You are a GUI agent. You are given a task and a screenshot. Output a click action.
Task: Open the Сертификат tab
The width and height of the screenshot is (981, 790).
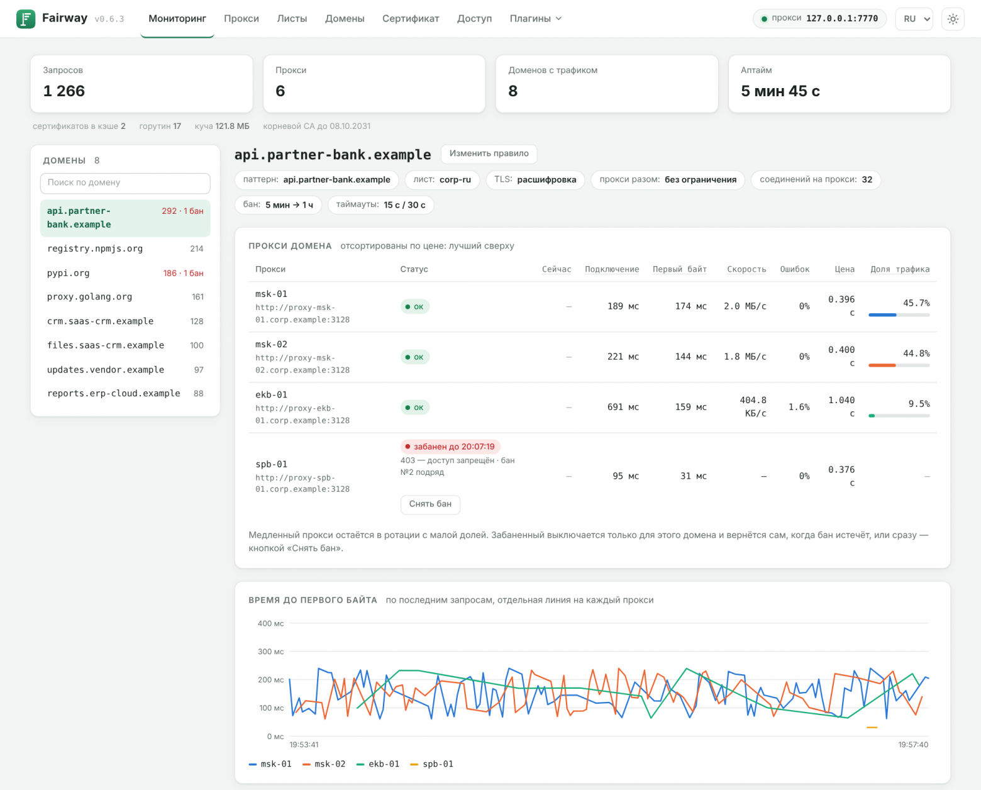tap(411, 19)
